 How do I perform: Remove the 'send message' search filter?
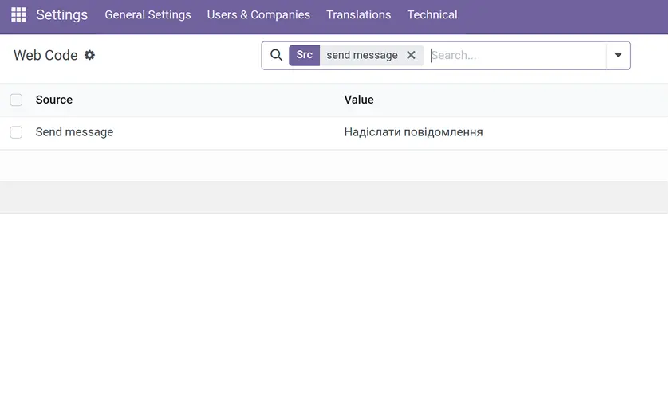pyautogui.click(x=411, y=55)
